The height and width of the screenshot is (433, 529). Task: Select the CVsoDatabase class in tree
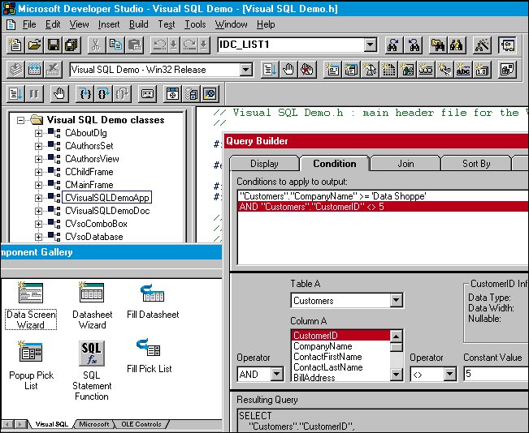[93, 237]
